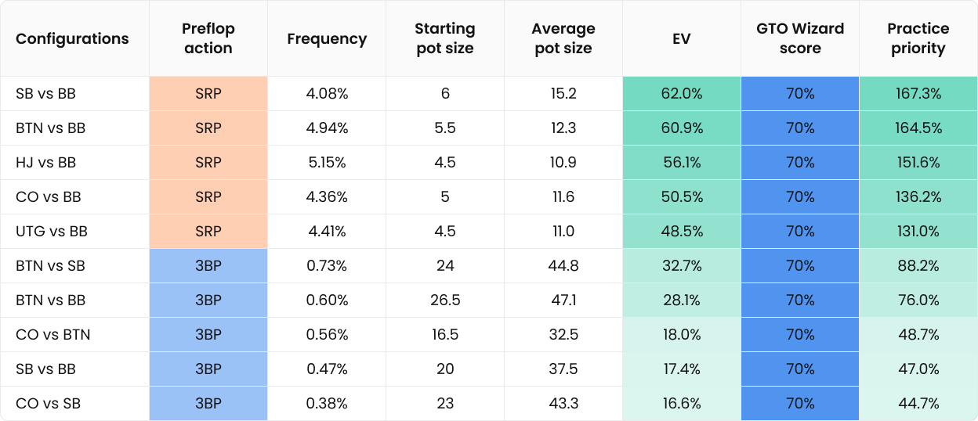Click the Configurations column header
Image resolution: width=978 pixels, height=421 pixels.
[72, 38]
